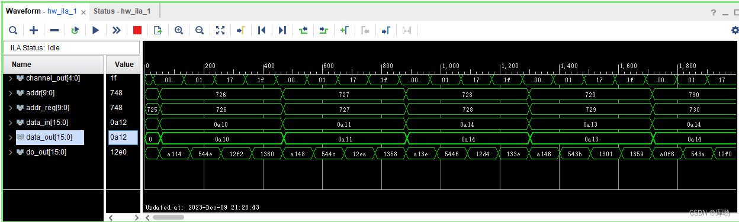Zoom in on the waveform
Screen dimensions: 739x222
pos(178,30)
